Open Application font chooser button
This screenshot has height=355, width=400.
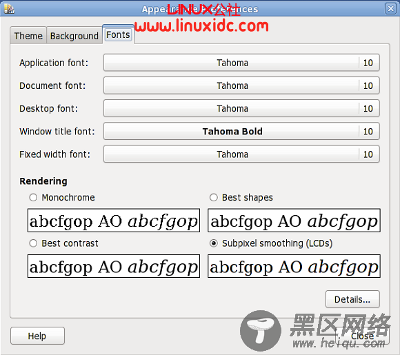241,63
